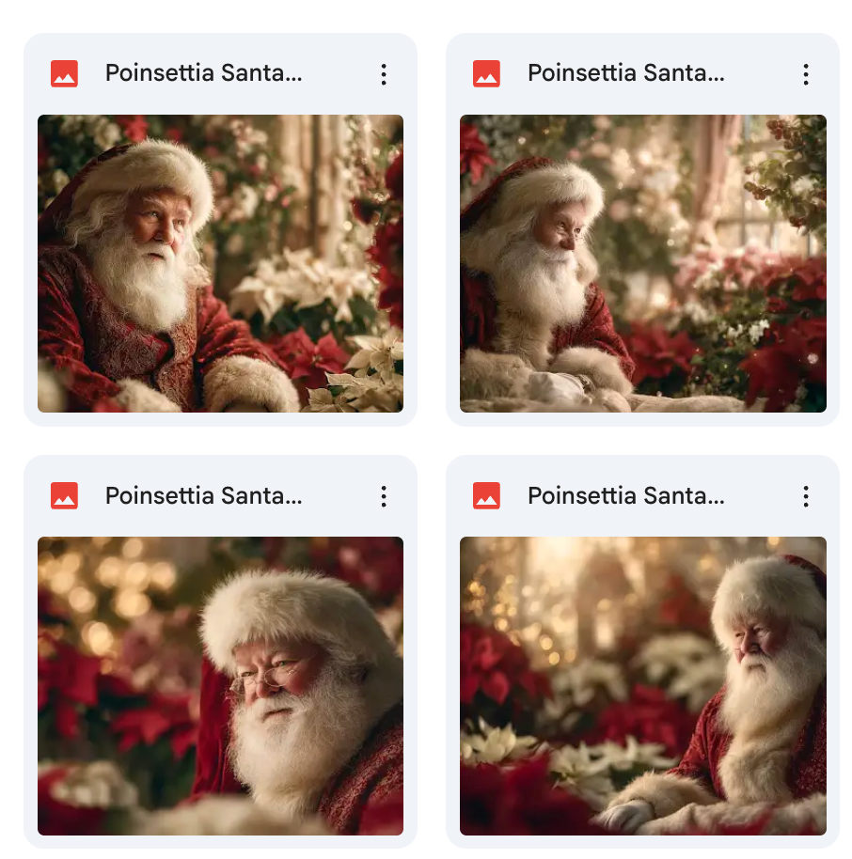Click the bottom-left 'Poinsettia Santa...' file name

[x=203, y=495]
